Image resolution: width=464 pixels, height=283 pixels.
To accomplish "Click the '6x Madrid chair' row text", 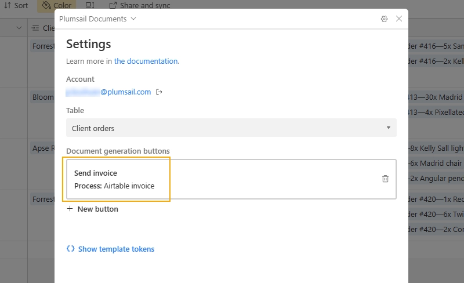I will point(436,163).
